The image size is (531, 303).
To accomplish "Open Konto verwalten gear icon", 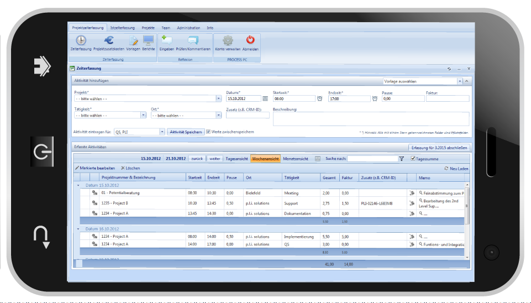I will [228, 40].
